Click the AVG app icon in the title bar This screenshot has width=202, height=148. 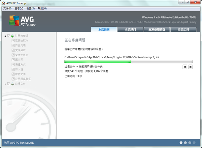click(x=3, y=3)
